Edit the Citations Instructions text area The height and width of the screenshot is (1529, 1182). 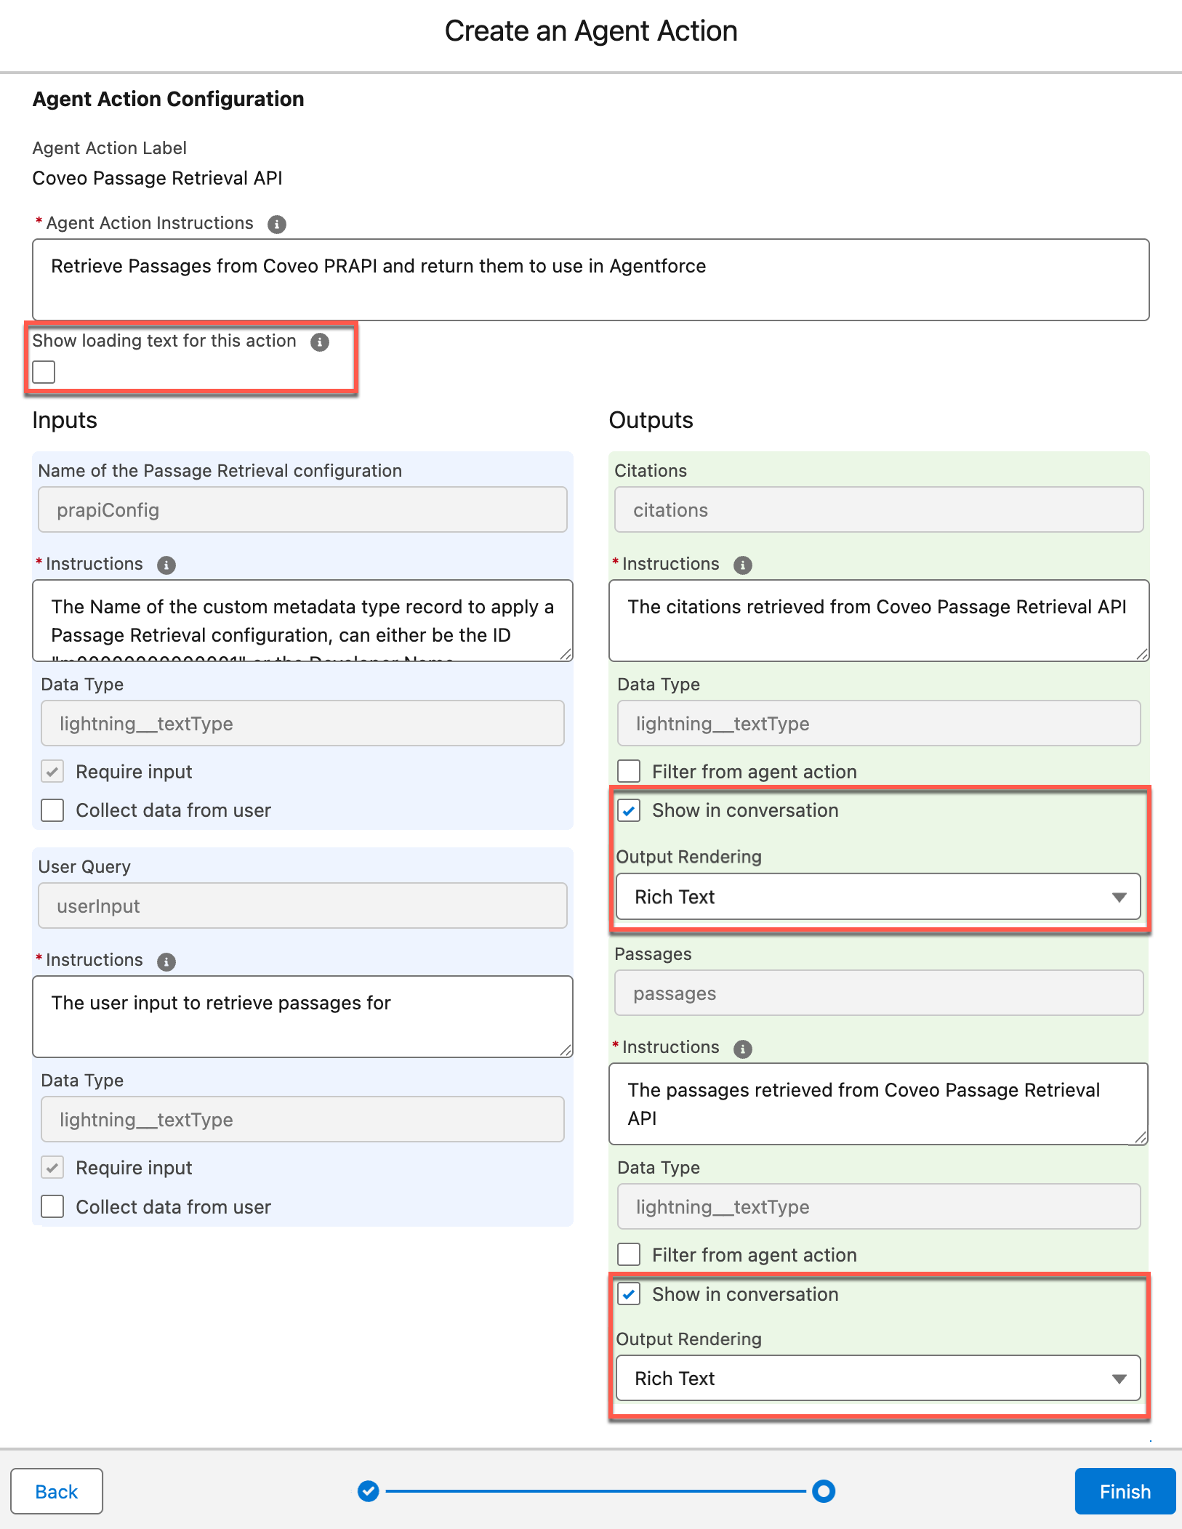pos(879,621)
